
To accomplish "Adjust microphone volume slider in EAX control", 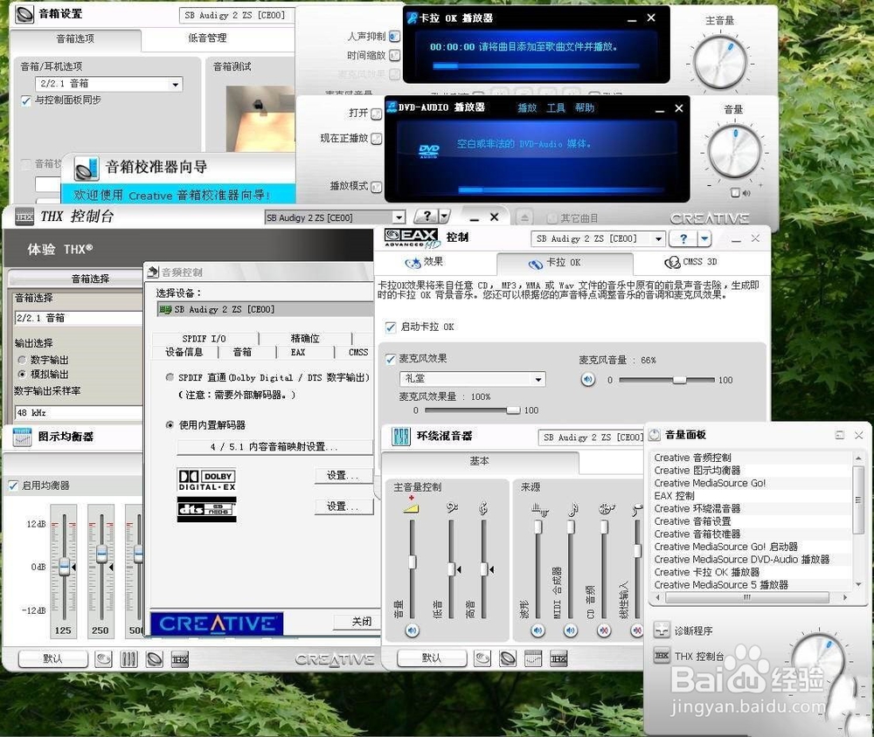I will click(679, 380).
